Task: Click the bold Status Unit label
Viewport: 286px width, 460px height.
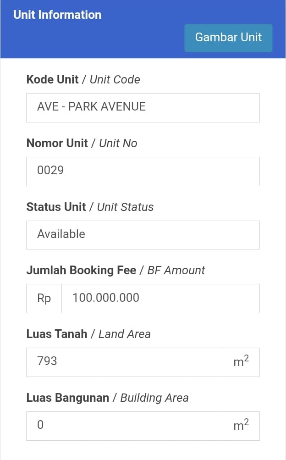Action: [56, 207]
